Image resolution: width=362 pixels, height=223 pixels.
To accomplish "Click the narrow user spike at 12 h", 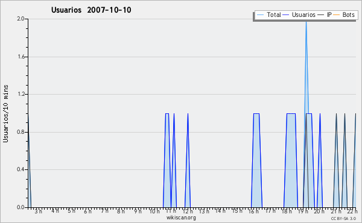I will pos(188,160).
